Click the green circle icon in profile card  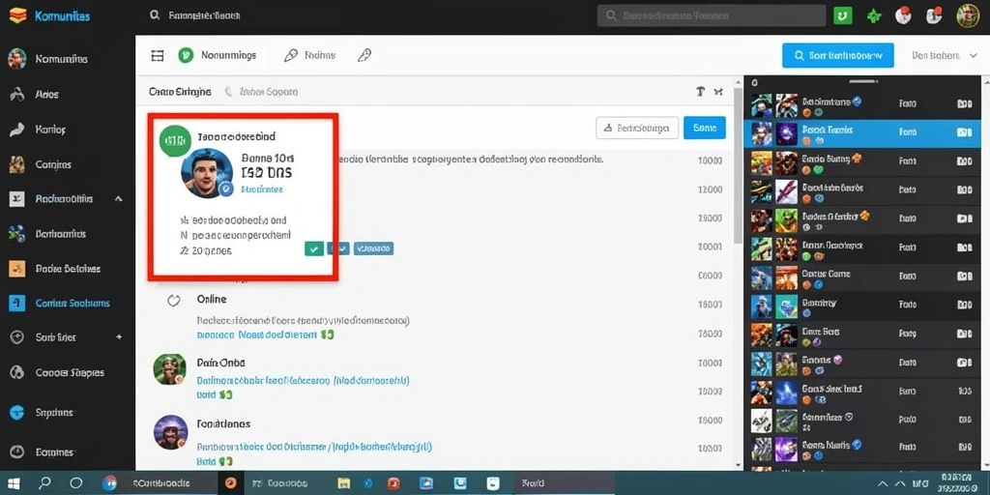(x=175, y=141)
